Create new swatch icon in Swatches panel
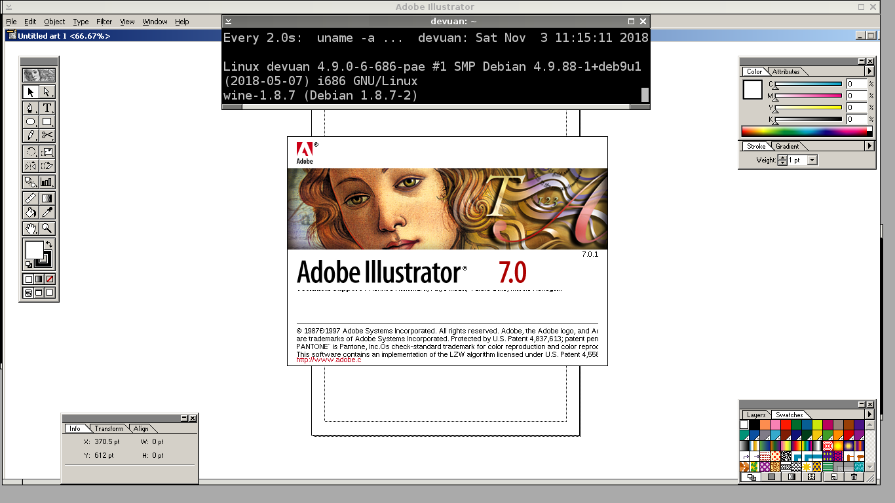This screenshot has width=895, height=503. 833,477
